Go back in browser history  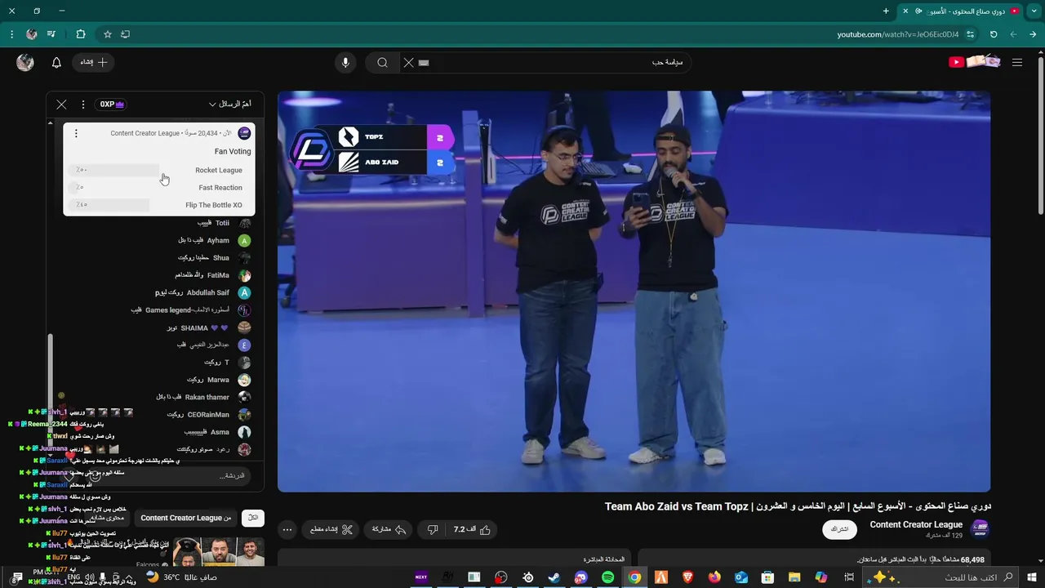pyautogui.click(x=1033, y=34)
